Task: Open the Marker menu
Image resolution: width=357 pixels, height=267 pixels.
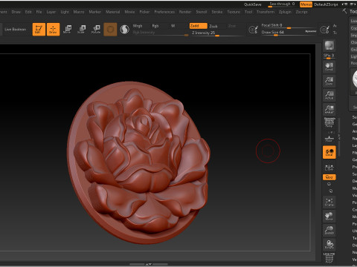Action: point(95,12)
